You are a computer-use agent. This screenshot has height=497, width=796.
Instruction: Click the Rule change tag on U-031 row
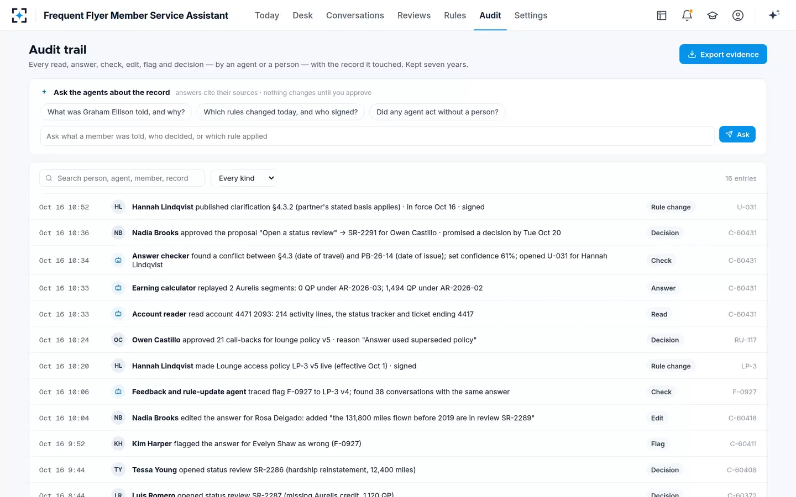tap(671, 207)
